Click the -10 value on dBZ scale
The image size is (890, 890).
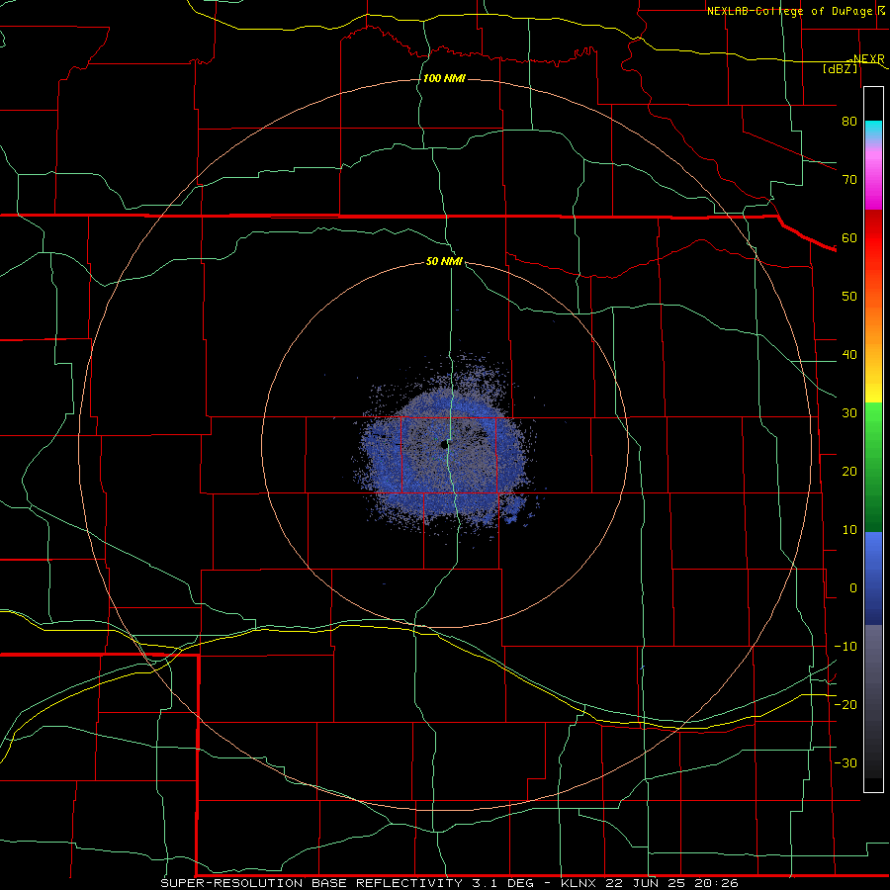click(845, 647)
